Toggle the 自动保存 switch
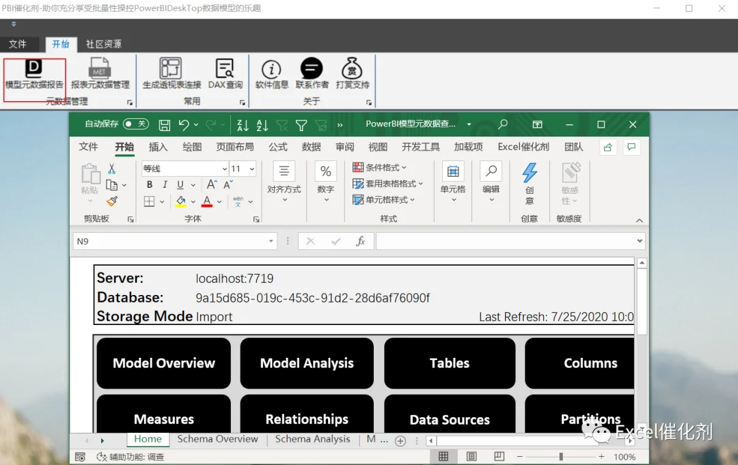Image resolution: width=738 pixels, height=465 pixels. tap(135, 124)
